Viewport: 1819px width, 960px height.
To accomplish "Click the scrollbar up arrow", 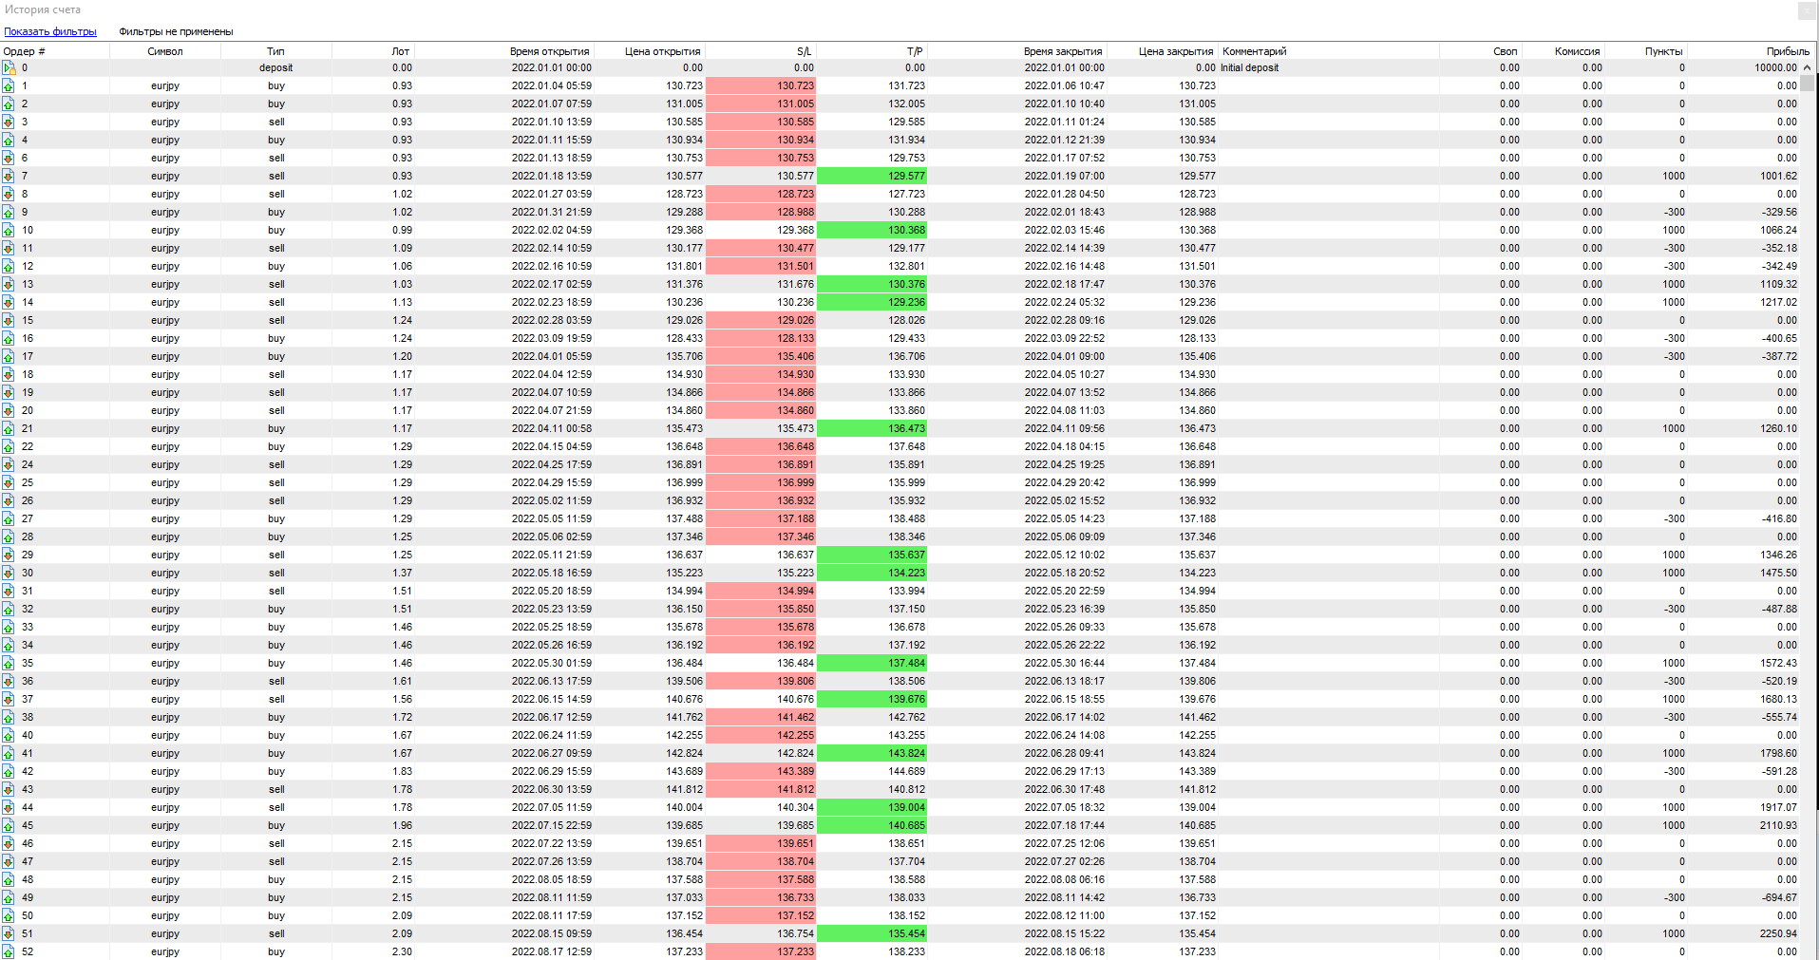I will (1807, 67).
